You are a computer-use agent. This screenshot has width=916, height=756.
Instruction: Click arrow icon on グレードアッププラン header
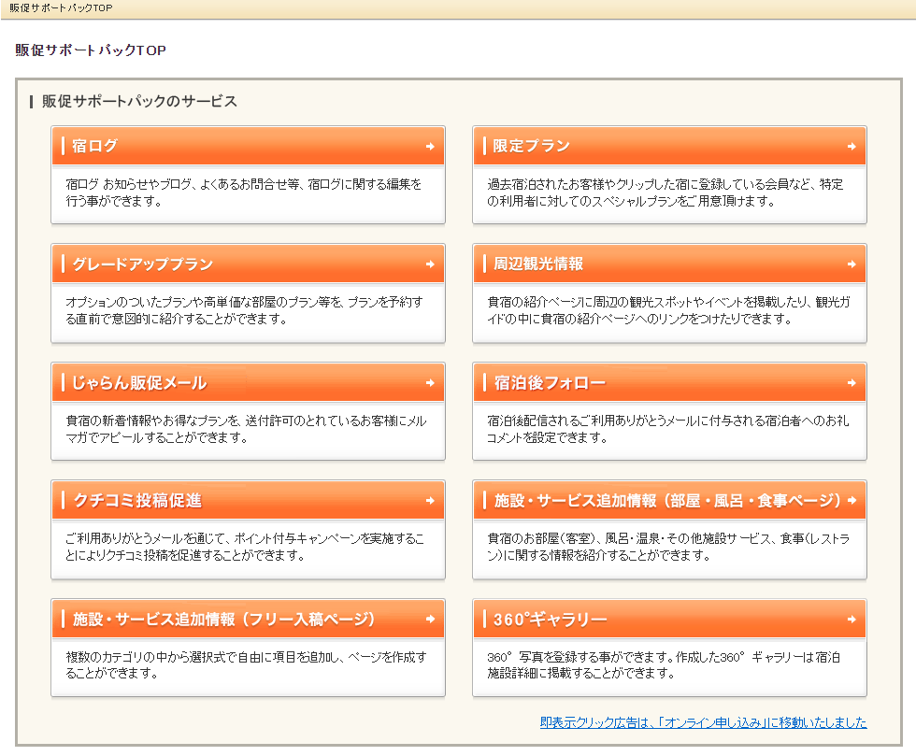click(x=430, y=264)
